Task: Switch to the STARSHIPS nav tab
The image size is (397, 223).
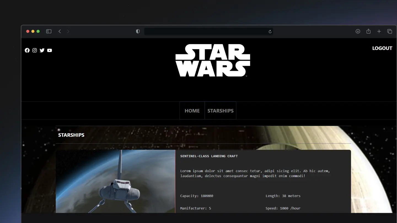Action: pos(220,111)
